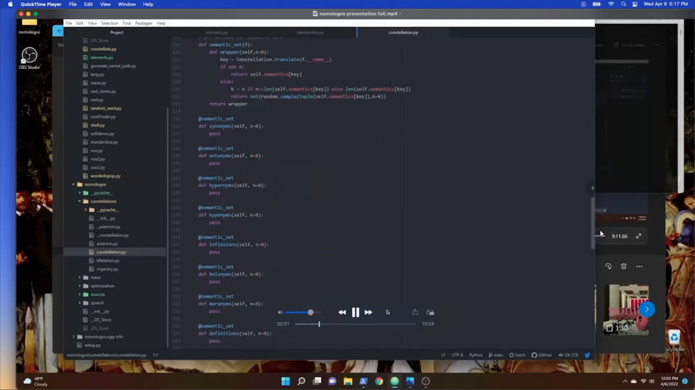Open the QuickTime Player app menu

[41, 5]
